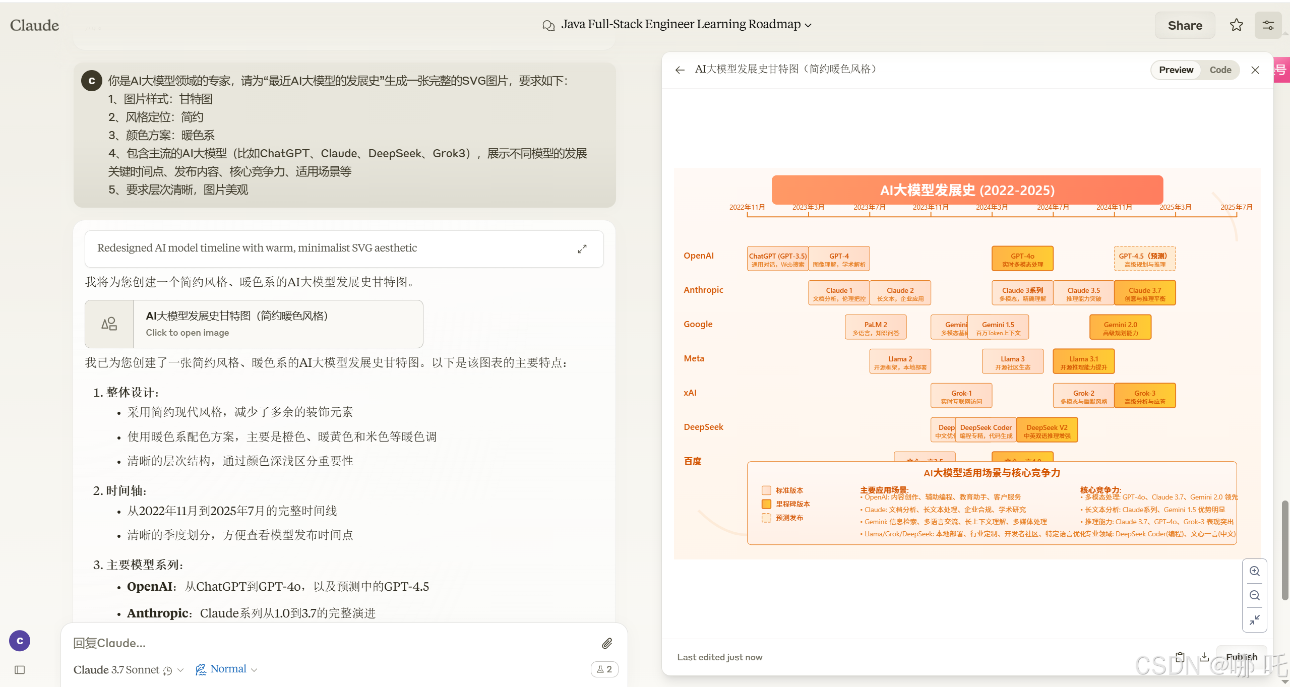The height and width of the screenshot is (687, 1290).
Task: Expand the thinking summary box
Action: pos(582,249)
